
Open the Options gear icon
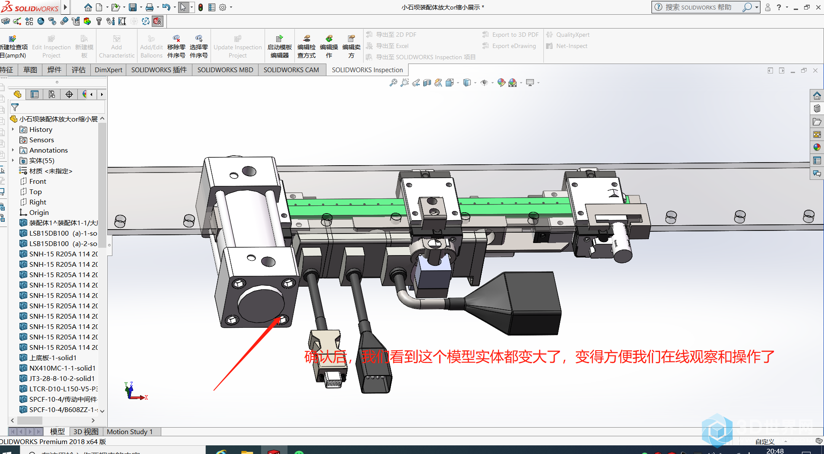223,7
